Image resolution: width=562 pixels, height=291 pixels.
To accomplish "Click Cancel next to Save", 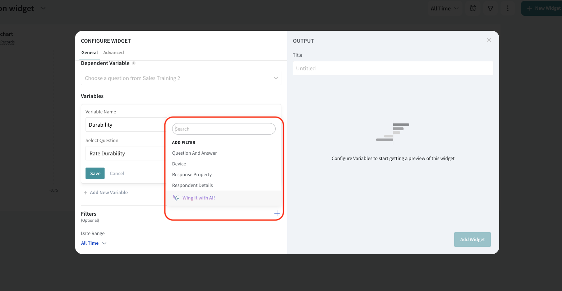I will pyautogui.click(x=117, y=173).
